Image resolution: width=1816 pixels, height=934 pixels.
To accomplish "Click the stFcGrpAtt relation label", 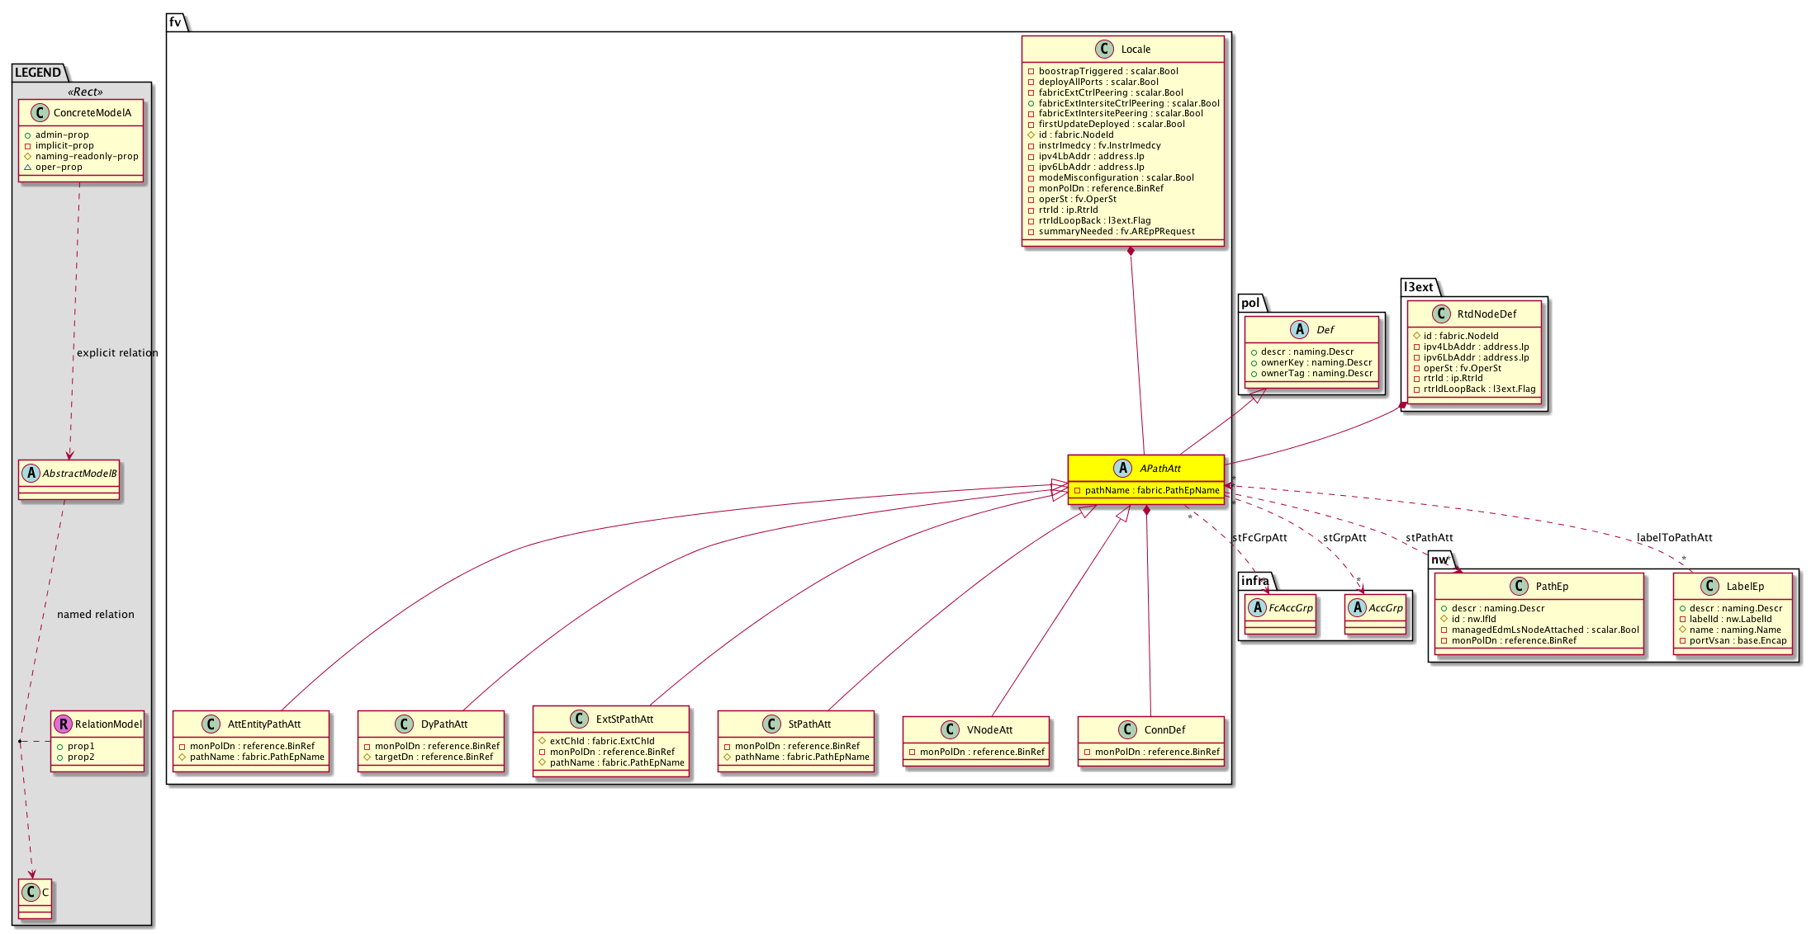I will [x=1259, y=538].
